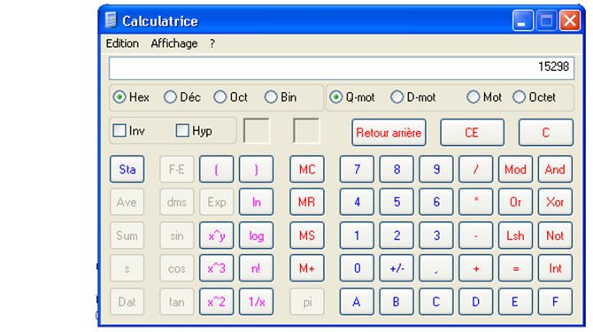Open the Edition menu
The image size is (593, 332).
click(x=122, y=43)
